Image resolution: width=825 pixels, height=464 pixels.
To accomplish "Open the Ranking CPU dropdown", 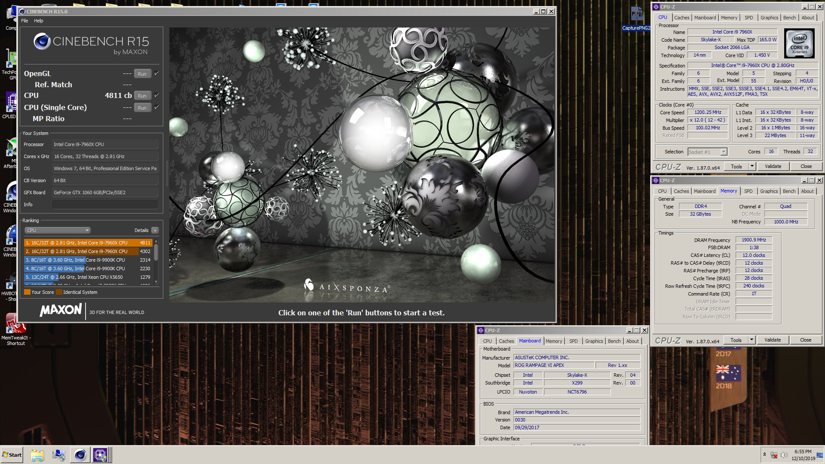I will pos(58,230).
